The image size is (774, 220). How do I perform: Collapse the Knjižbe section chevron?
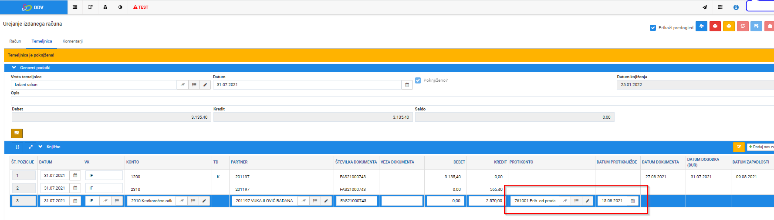[41, 147]
